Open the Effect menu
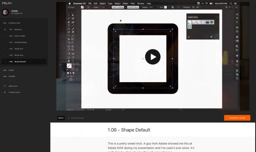This screenshot has height=152, width=256. pyautogui.click(x=126, y=3)
